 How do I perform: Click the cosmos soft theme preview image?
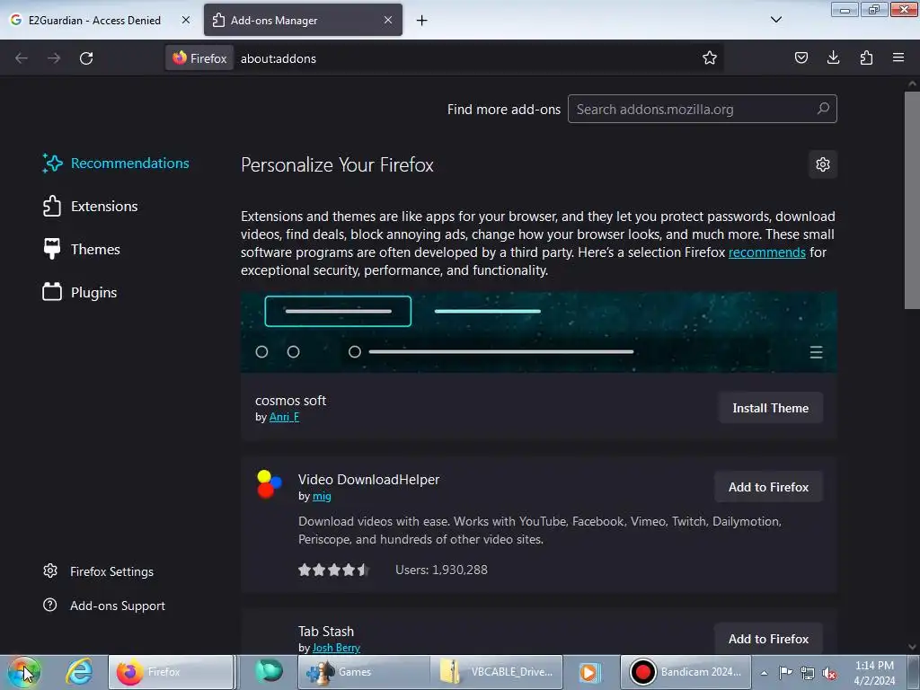click(539, 332)
